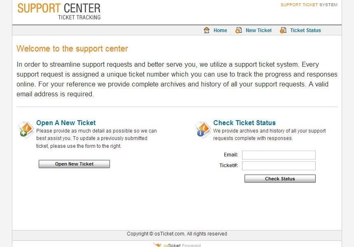Click the osTicket logo at page bottom
The width and height of the screenshot is (354, 247).
pos(177,245)
